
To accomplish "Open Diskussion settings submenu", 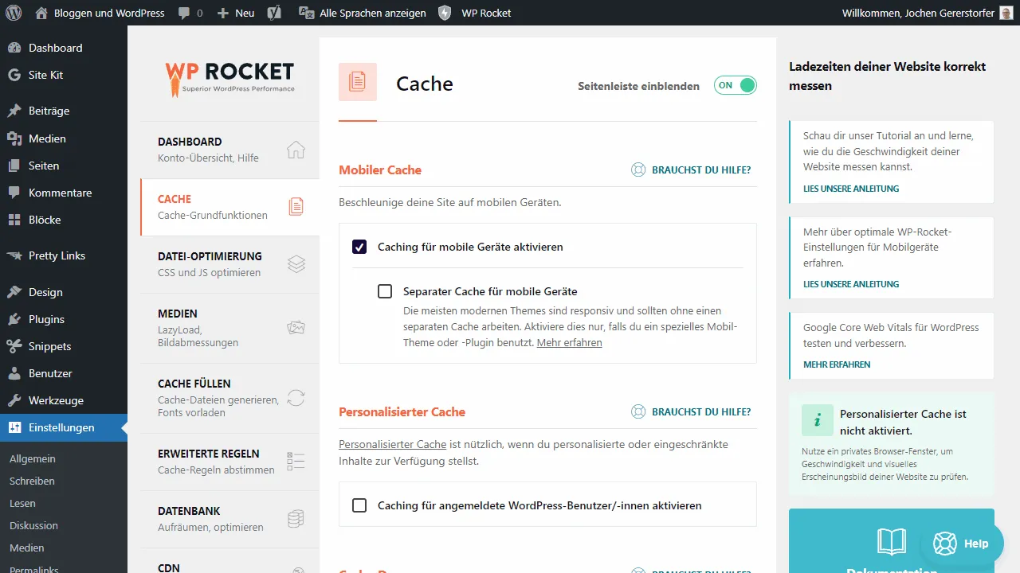I will 33,525.
